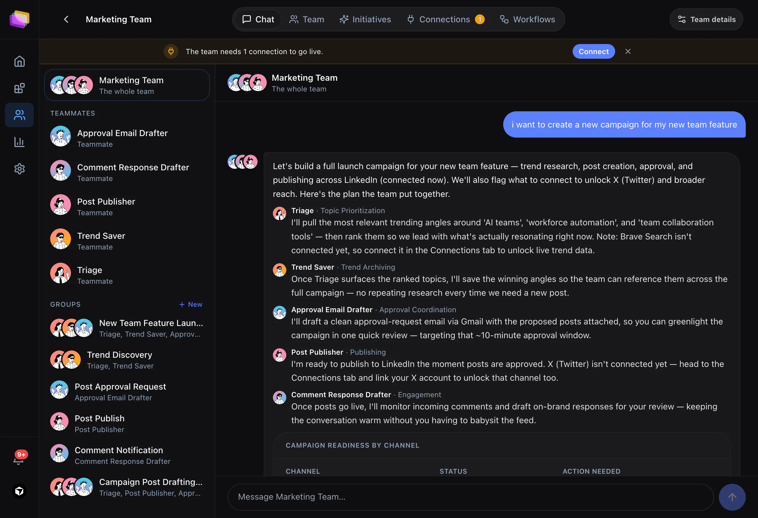Screen dimensions: 758x518
Task: Click the blue Connect button
Action: 593,51
